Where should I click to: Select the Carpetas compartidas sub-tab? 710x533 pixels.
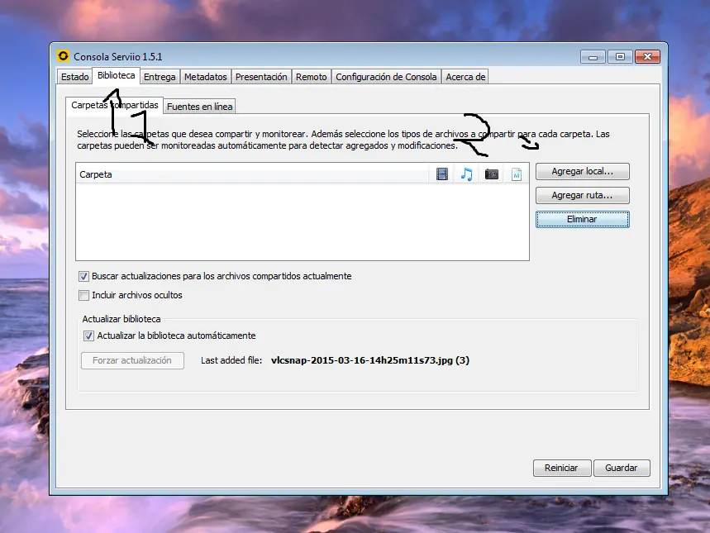115,105
